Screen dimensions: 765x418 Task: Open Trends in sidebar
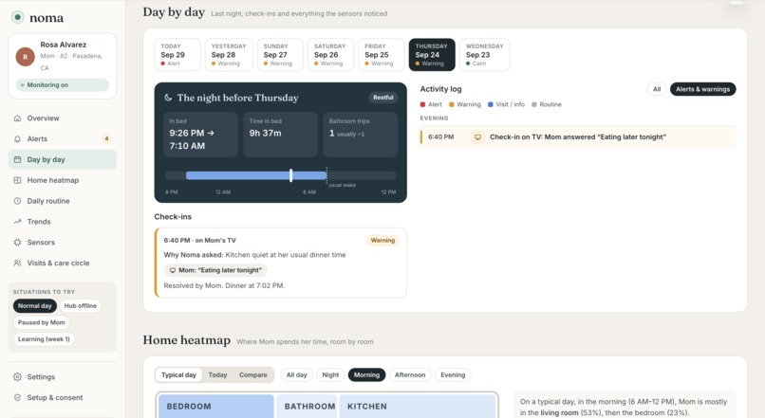click(x=63, y=222)
